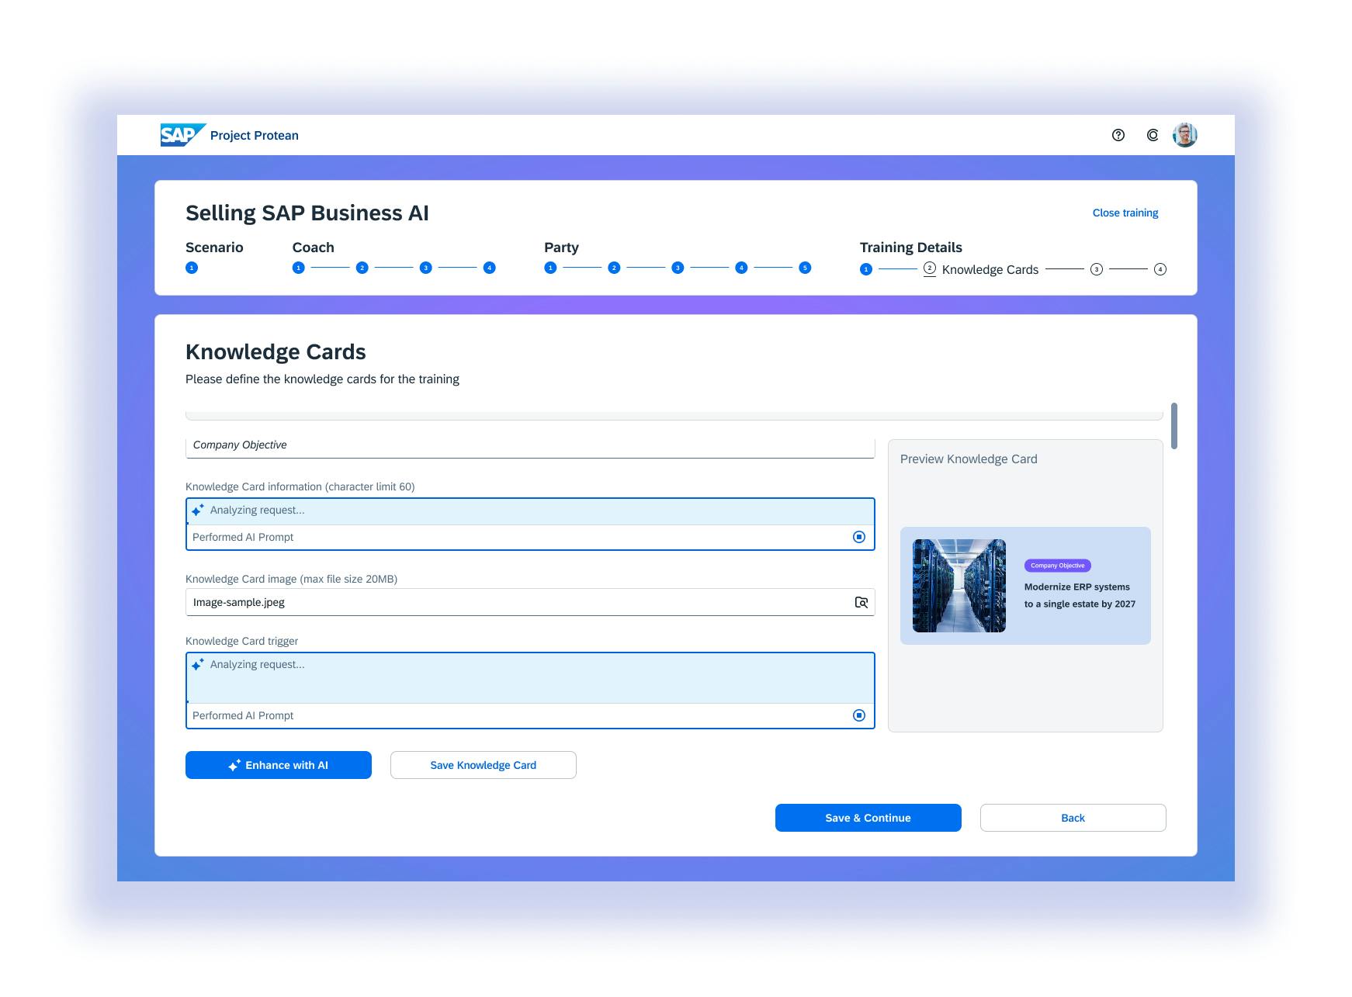The width and height of the screenshot is (1352, 997).
Task: Go to Training Details step 1
Action: (x=866, y=269)
